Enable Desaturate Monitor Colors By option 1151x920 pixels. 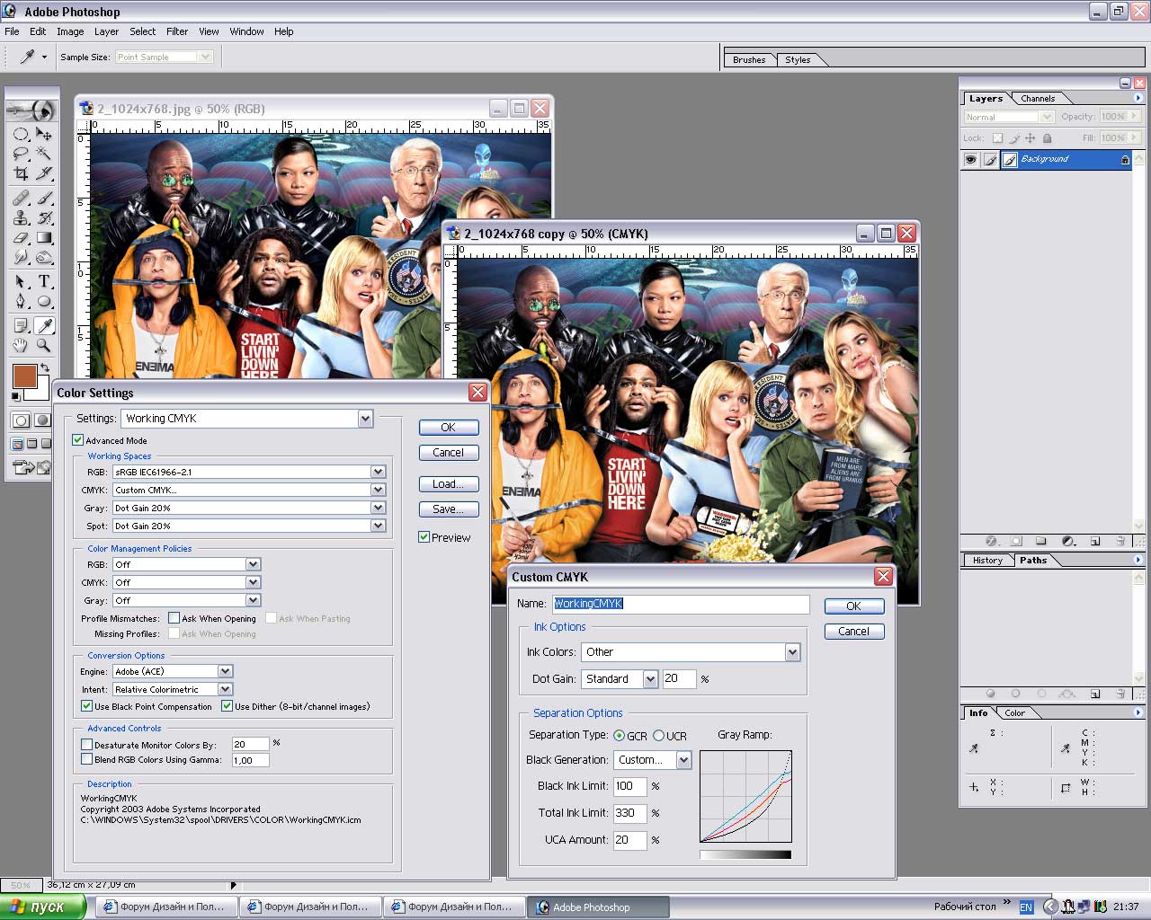pyautogui.click(x=87, y=745)
